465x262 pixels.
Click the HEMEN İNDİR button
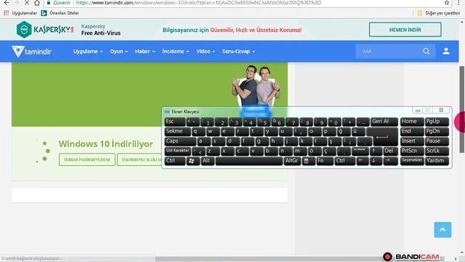point(405,30)
